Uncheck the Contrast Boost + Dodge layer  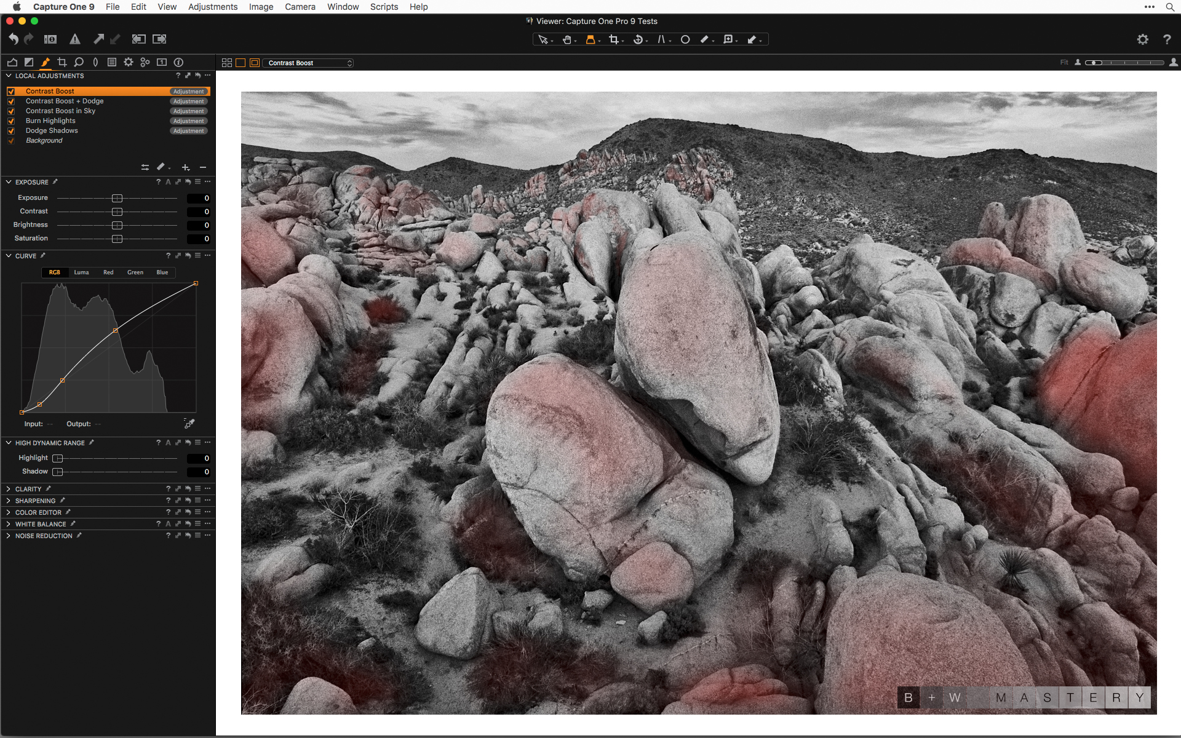click(11, 101)
